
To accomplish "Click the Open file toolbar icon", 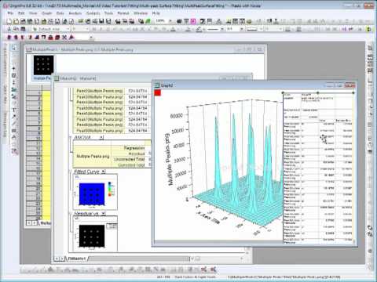I will [x=16, y=21].
